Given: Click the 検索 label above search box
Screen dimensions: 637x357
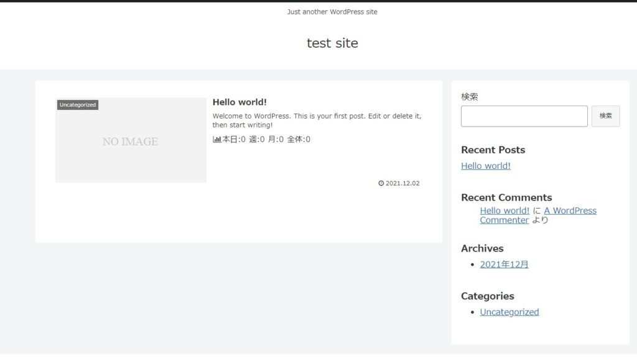Looking at the screenshot, I should [x=469, y=97].
